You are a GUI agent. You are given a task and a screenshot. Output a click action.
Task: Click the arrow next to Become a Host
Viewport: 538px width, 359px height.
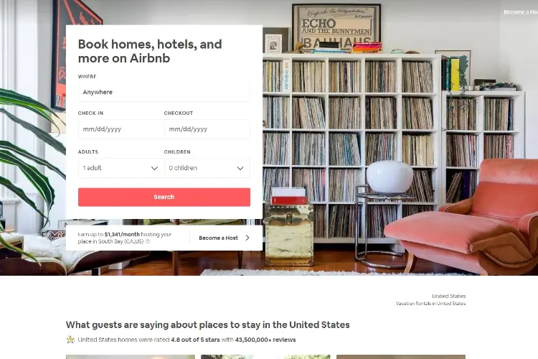pyautogui.click(x=247, y=238)
